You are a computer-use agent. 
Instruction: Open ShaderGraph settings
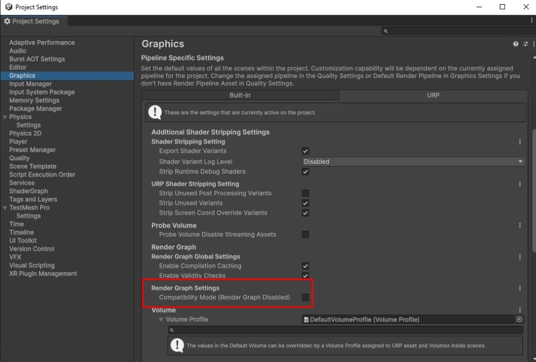click(28, 191)
